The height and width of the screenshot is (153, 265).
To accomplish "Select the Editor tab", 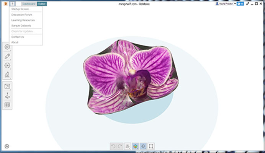I will pyautogui.click(x=42, y=4).
